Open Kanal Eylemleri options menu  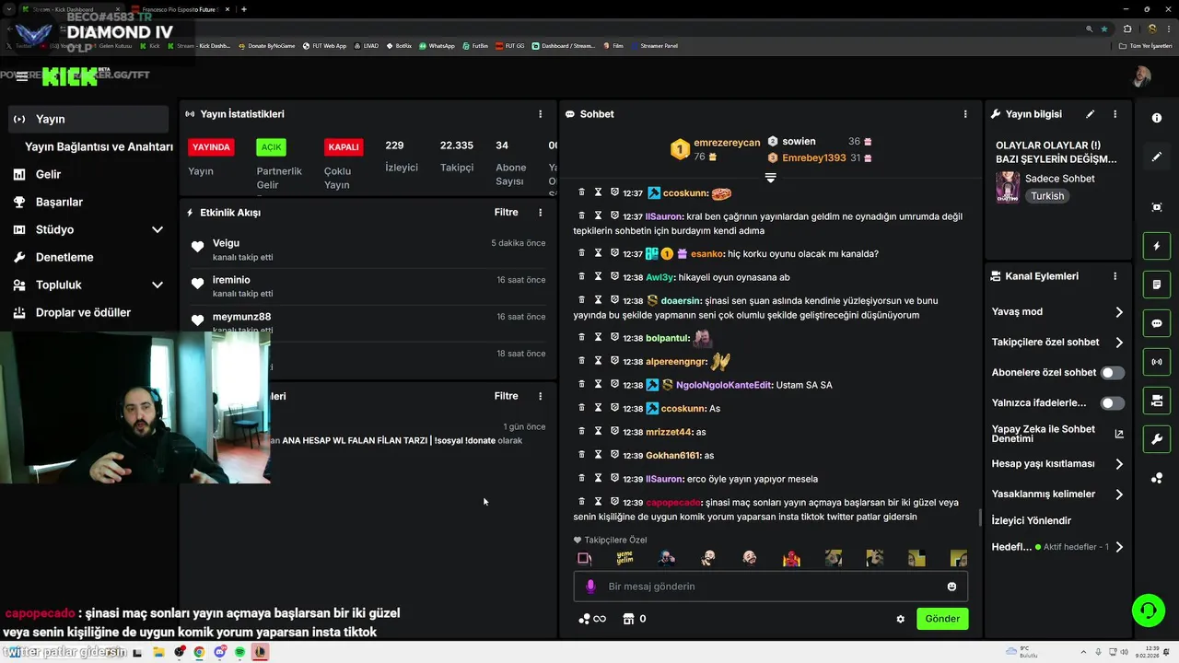[1115, 276]
